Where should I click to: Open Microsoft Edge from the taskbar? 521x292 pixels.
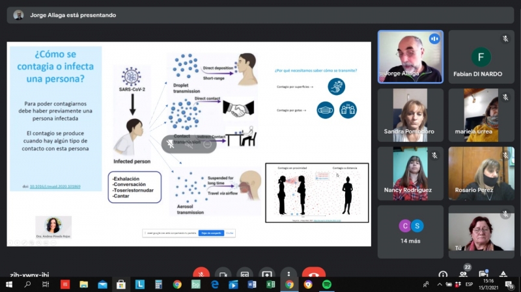click(215, 284)
